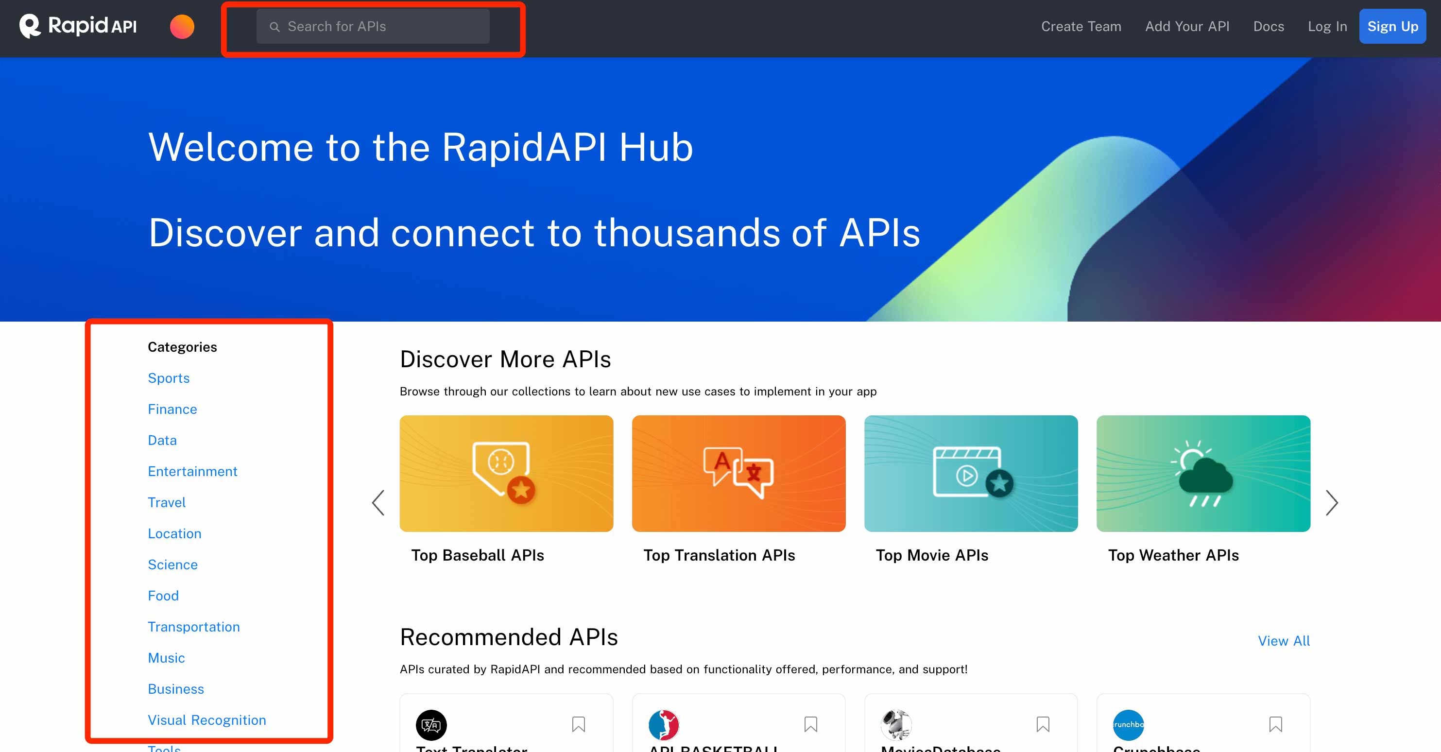Select the Finance category link
The image size is (1441, 752).
pos(172,409)
